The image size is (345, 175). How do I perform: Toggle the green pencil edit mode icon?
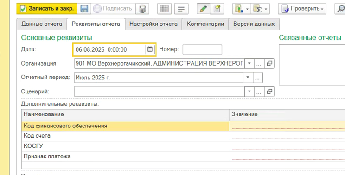tap(203, 9)
